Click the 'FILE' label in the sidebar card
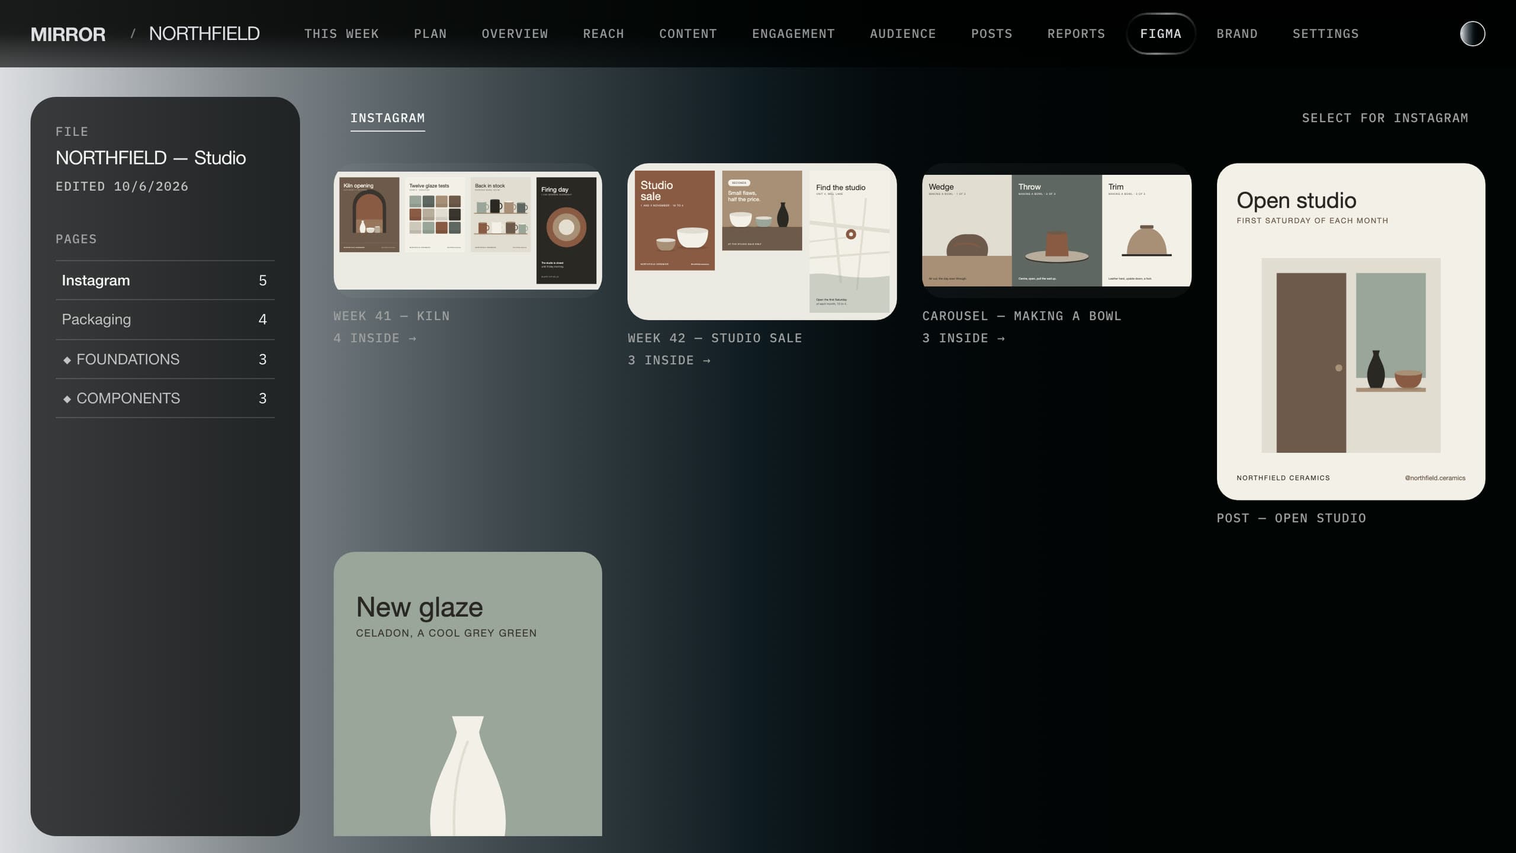 (72, 132)
